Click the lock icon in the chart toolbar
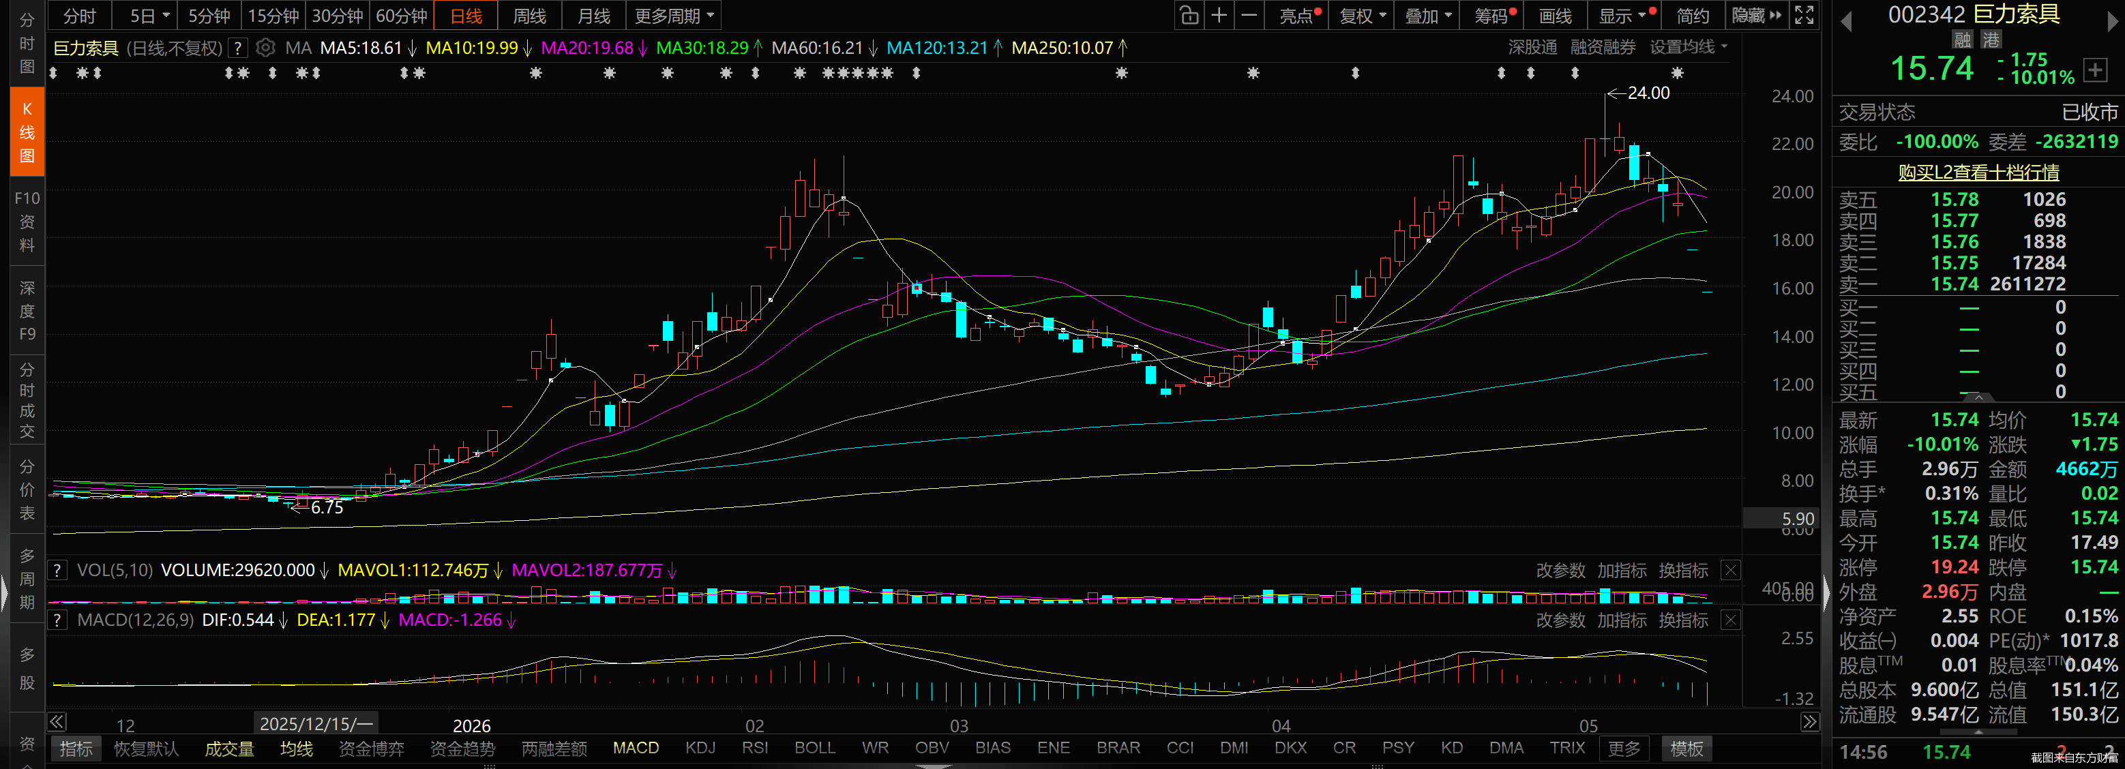The image size is (2125, 769). pos(1189,16)
